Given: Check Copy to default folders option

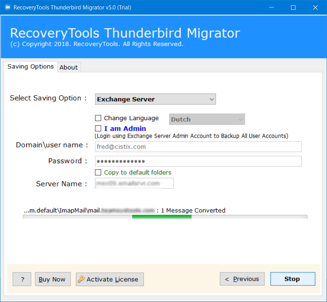Looking at the screenshot, I should [98, 173].
